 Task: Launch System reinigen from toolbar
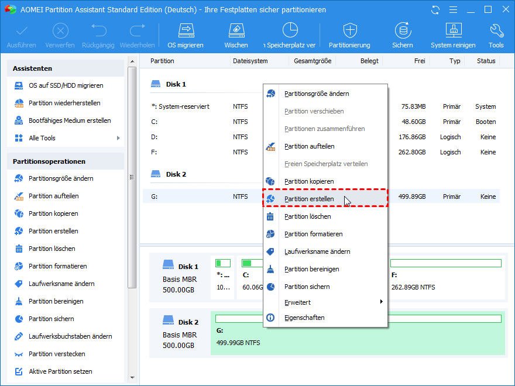pos(454,35)
